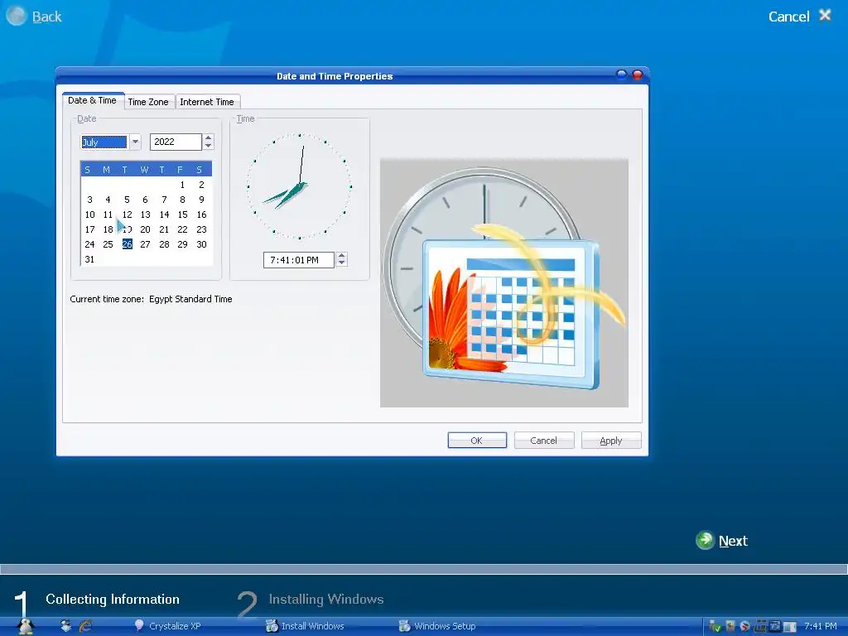
Task: Click the blue help button in dialog title bar
Action: coord(621,75)
